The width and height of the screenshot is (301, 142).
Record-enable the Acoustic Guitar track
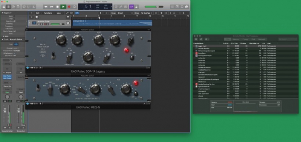coord(45,24)
